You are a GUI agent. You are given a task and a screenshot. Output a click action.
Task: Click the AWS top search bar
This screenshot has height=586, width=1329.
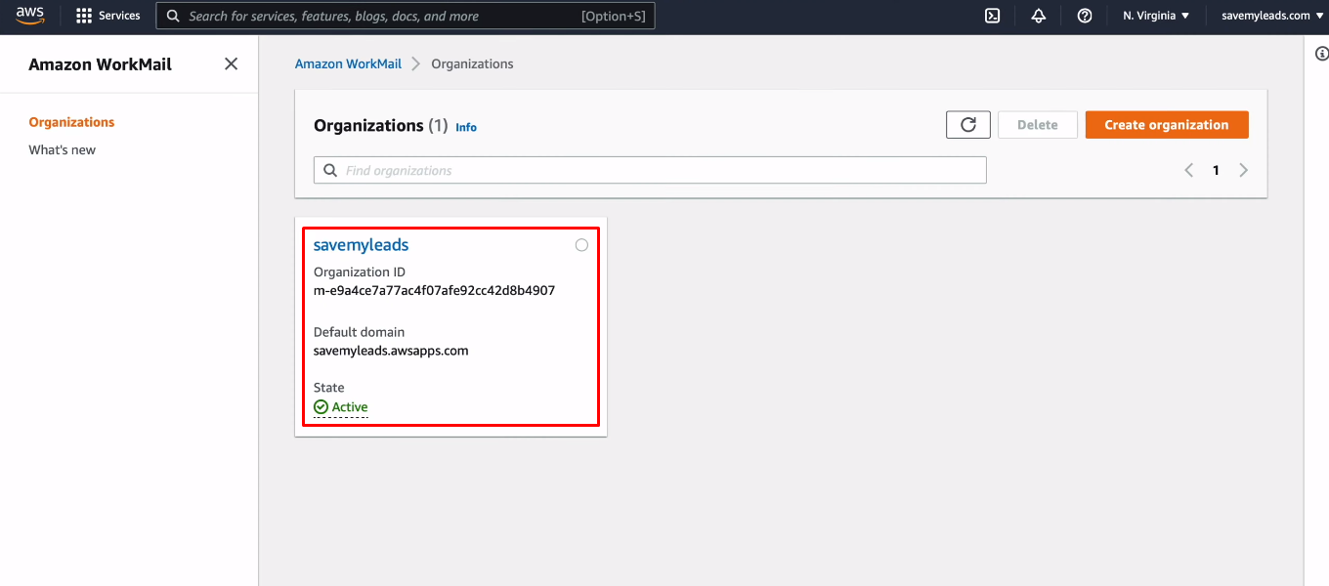[x=406, y=16]
